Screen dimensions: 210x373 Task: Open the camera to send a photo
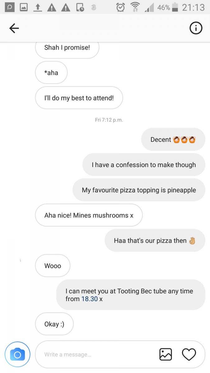click(x=17, y=354)
